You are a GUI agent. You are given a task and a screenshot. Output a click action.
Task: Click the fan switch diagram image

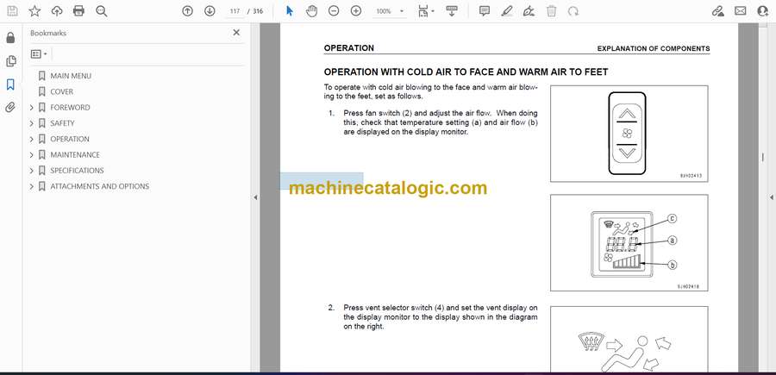[629, 134]
